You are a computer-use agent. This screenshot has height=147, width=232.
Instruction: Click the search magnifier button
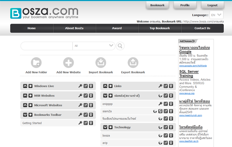click(x=120, y=46)
